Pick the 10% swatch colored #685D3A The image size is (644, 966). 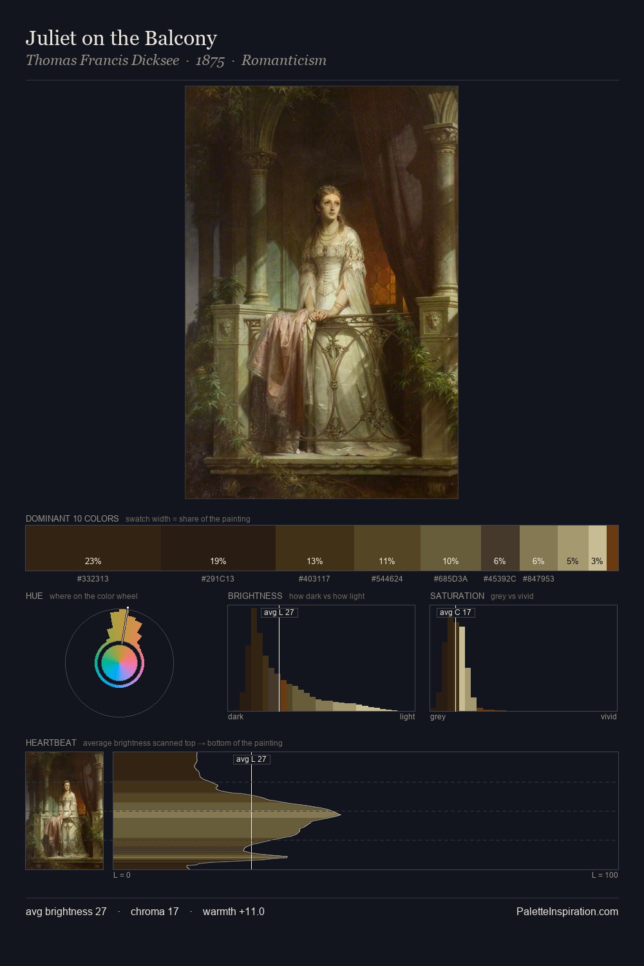click(451, 548)
